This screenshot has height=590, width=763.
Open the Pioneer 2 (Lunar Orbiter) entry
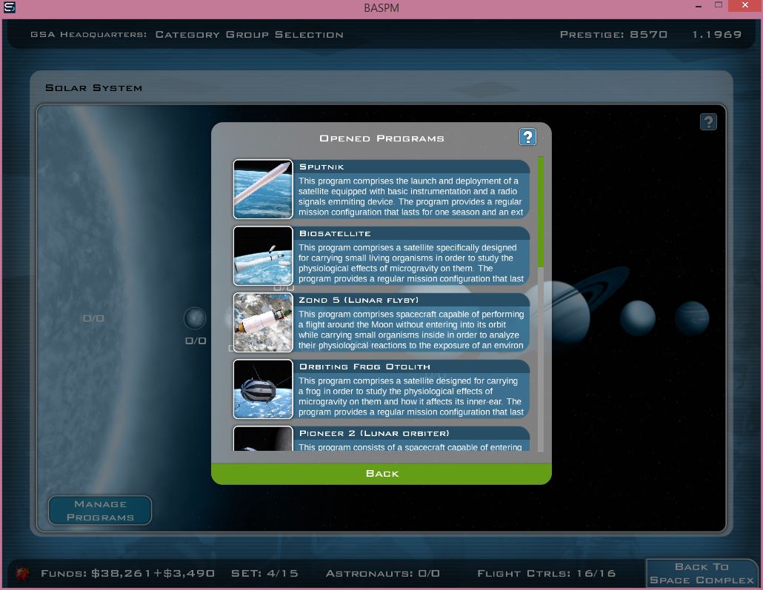pos(381,439)
